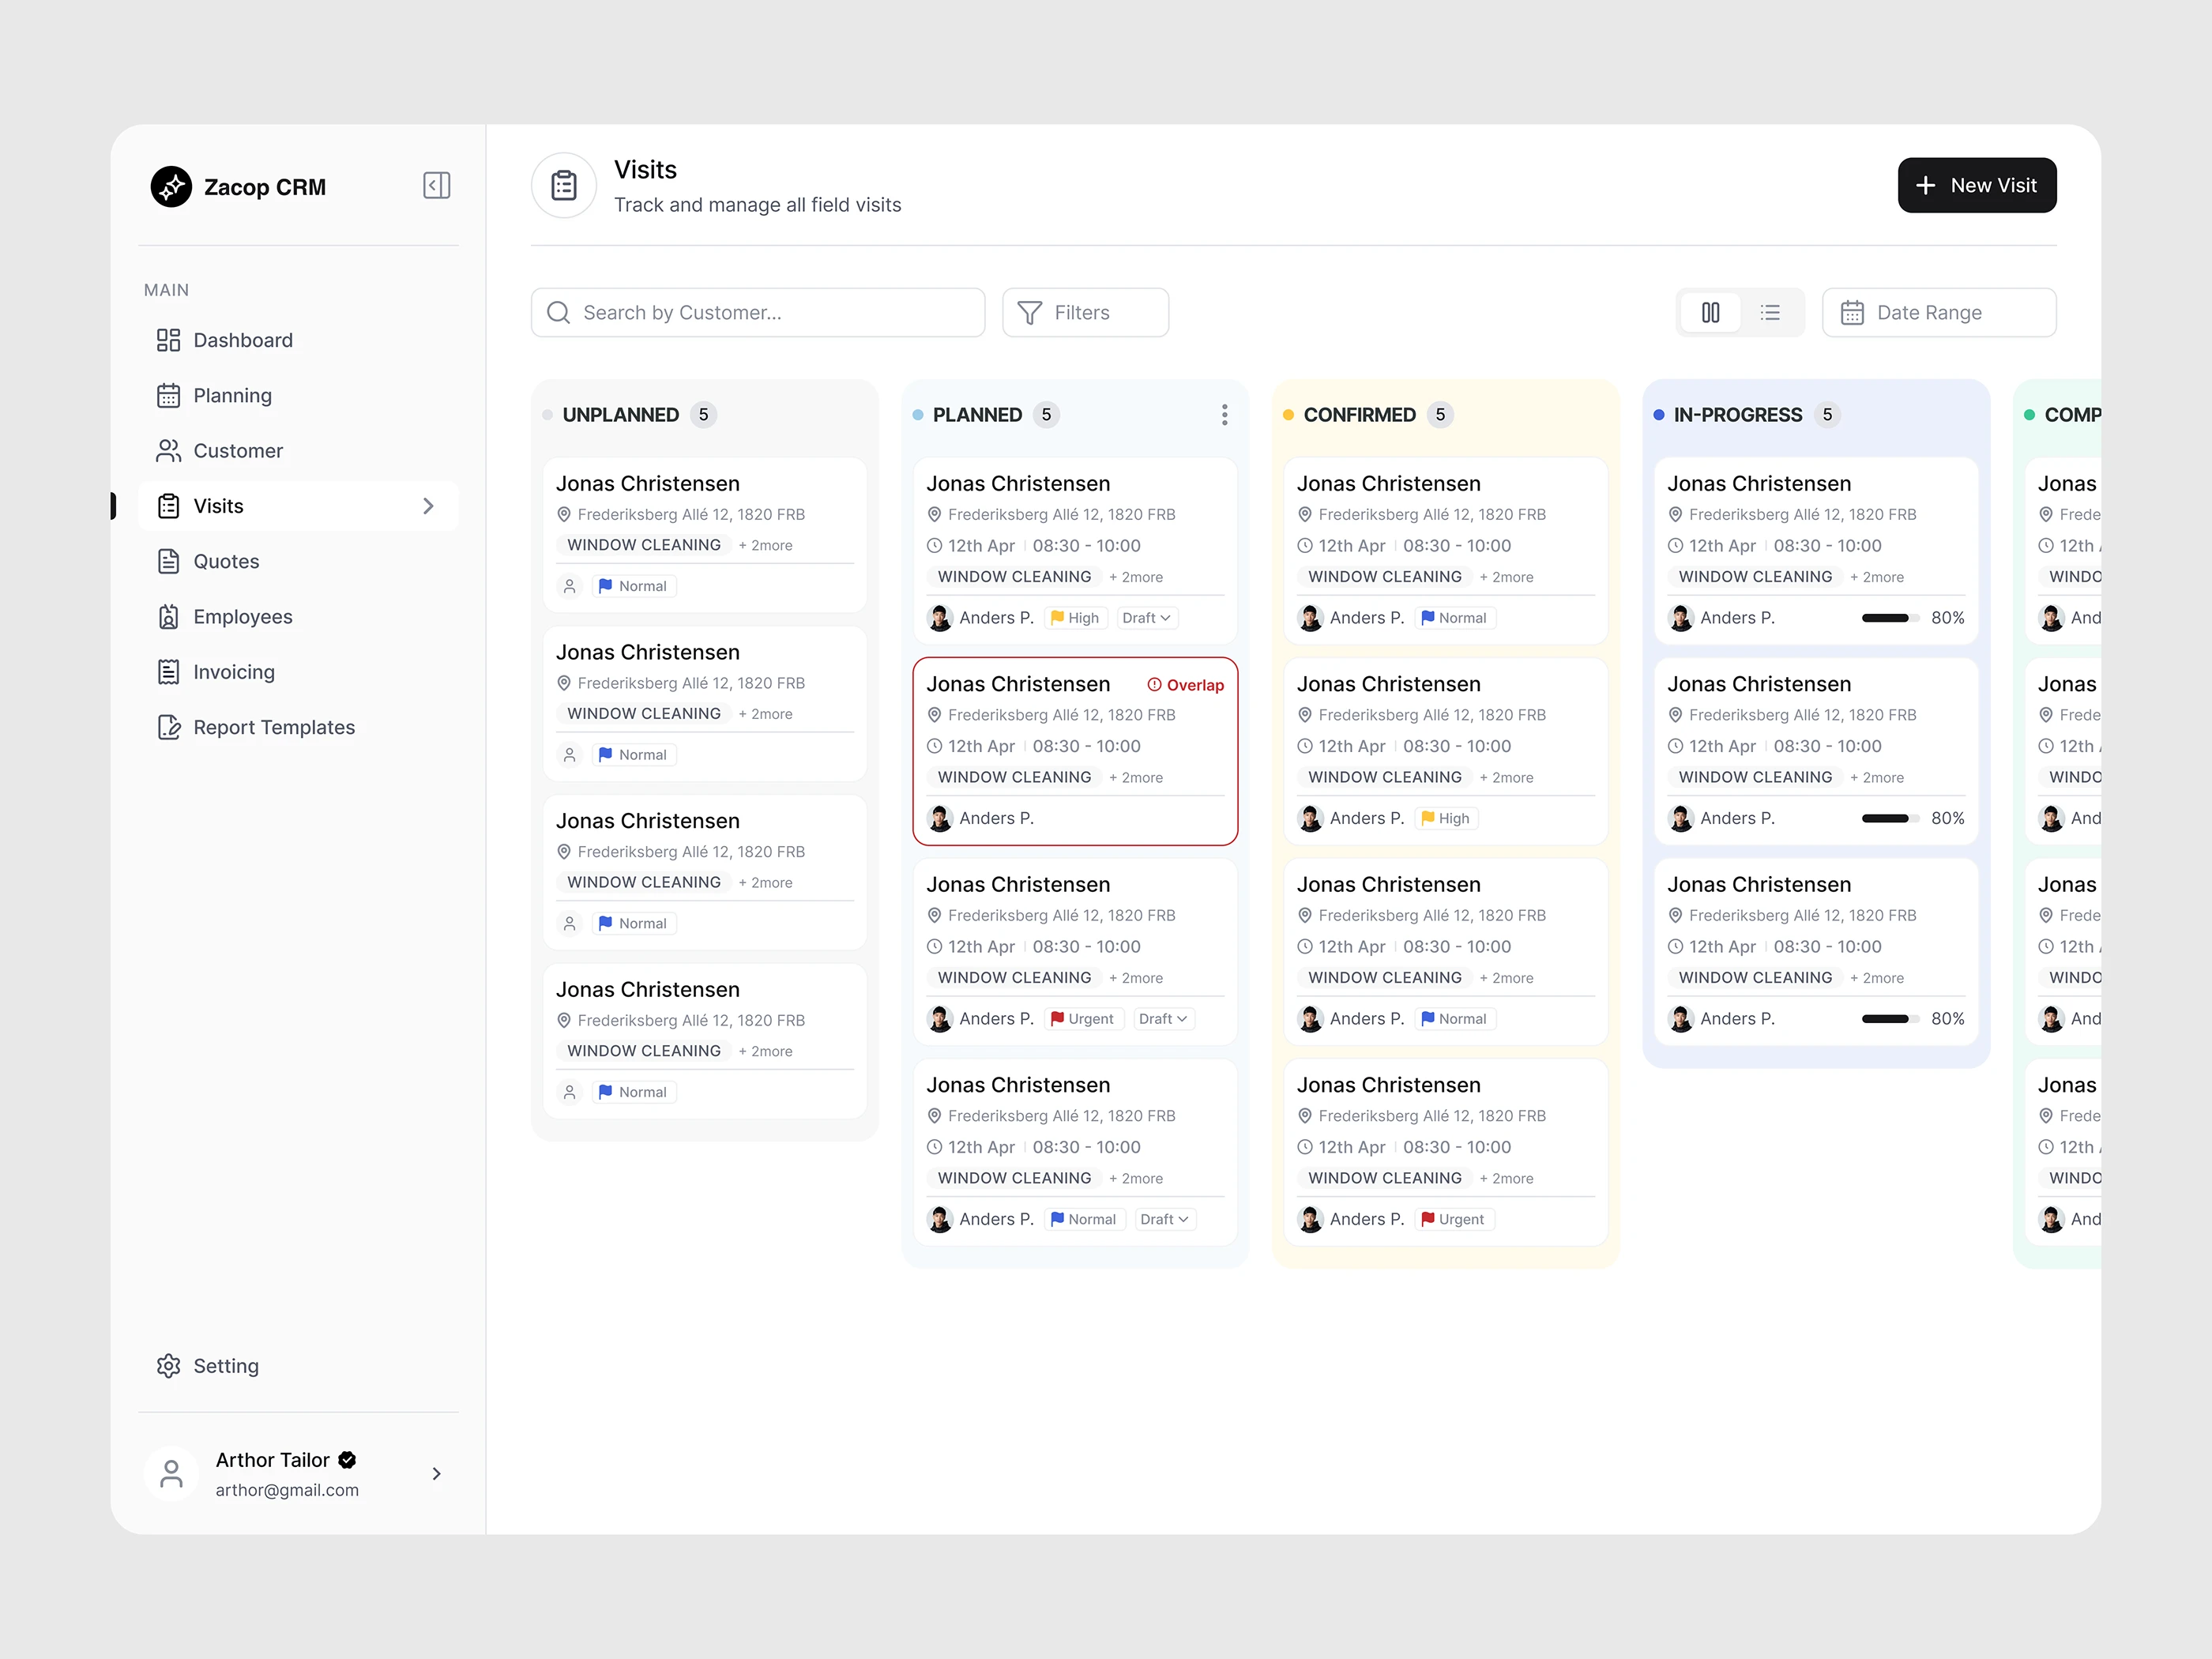Viewport: 2212px width, 1659px height.
Task: Click the Customer people icon
Action: pos(168,451)
